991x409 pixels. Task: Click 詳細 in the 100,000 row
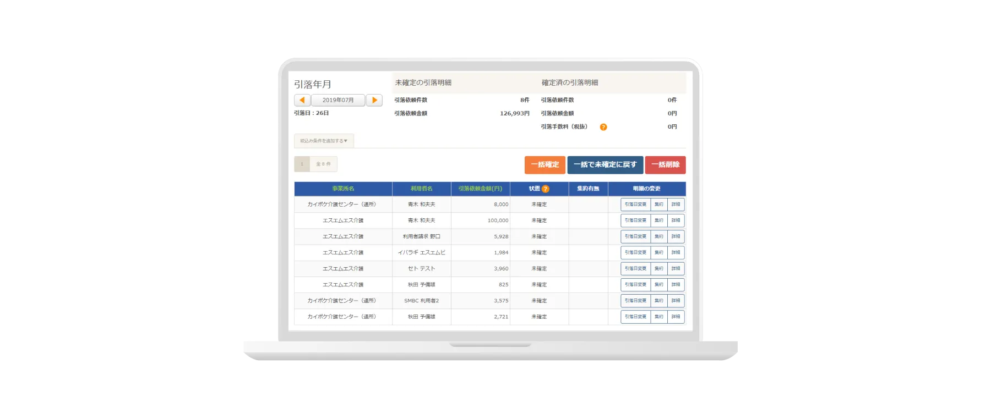coord(676,220)
